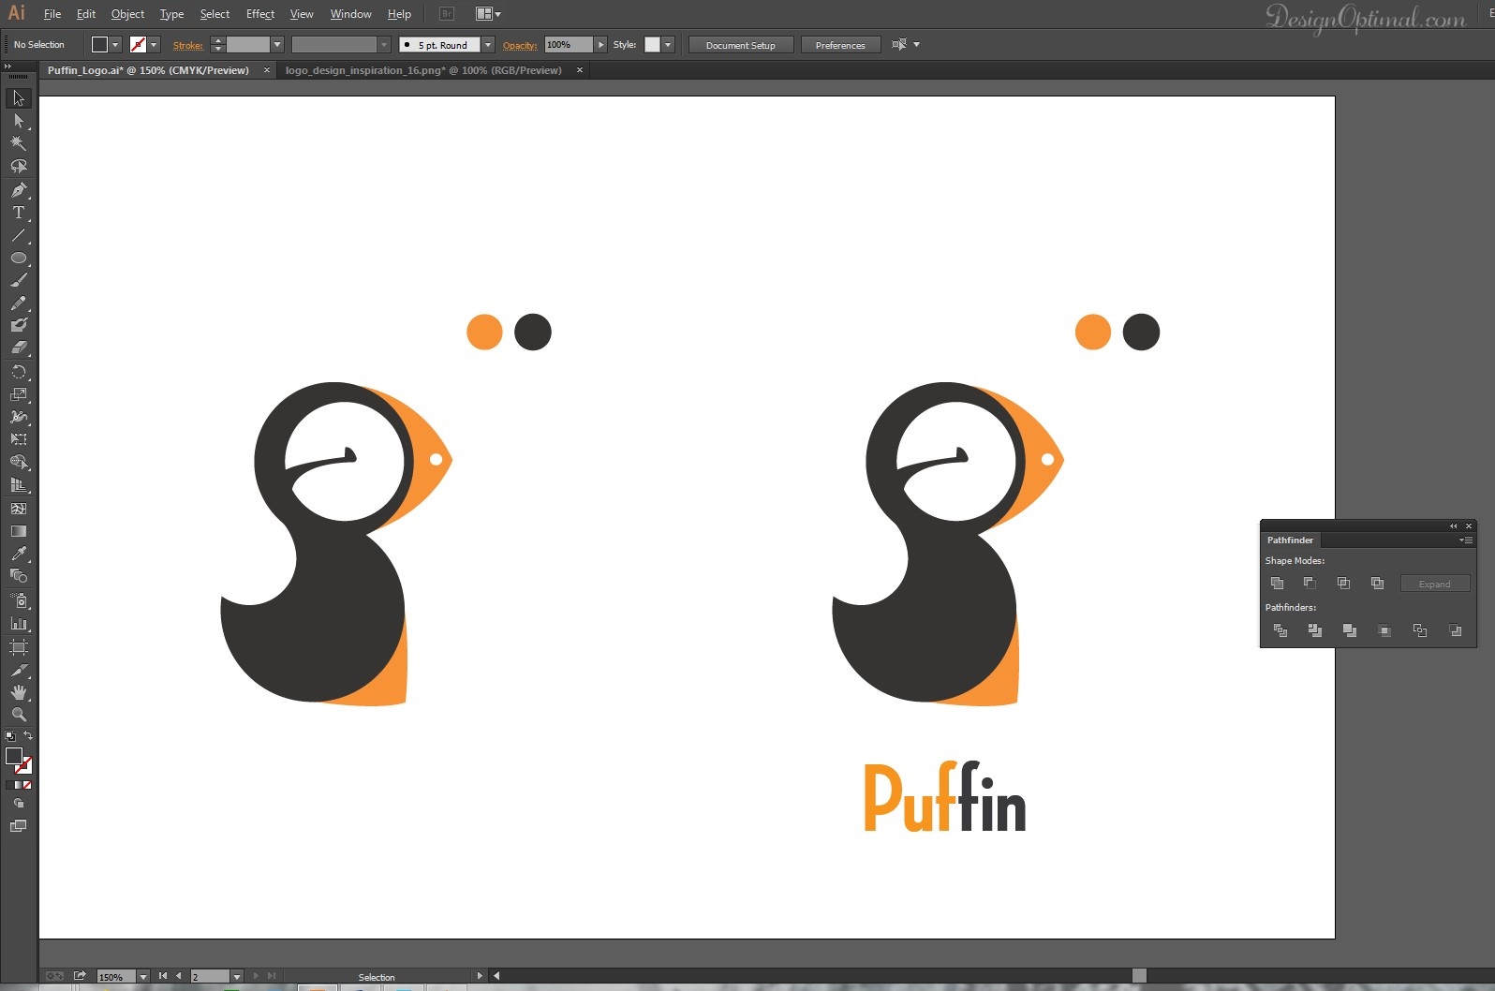
Task: Select the Hand tool
Action: [x=18, y=692]
